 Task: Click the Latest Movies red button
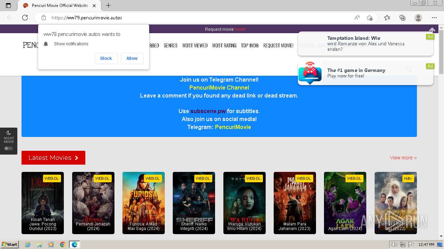click(x=53, y=158)
